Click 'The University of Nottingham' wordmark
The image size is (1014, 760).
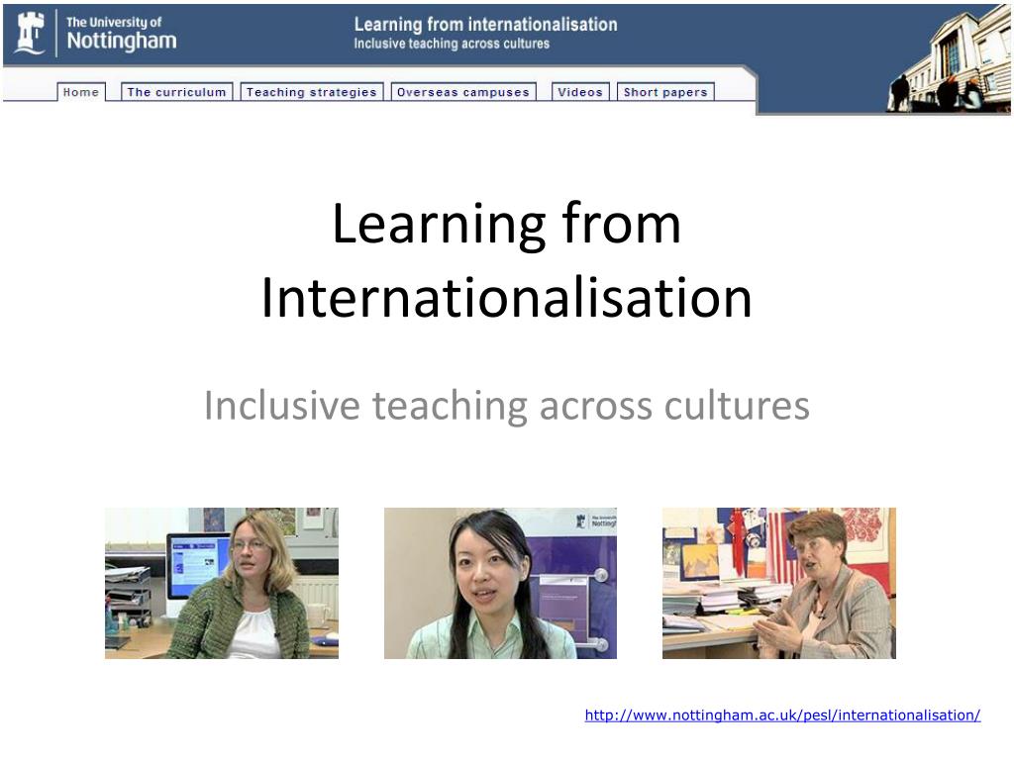tap(121, 33)
